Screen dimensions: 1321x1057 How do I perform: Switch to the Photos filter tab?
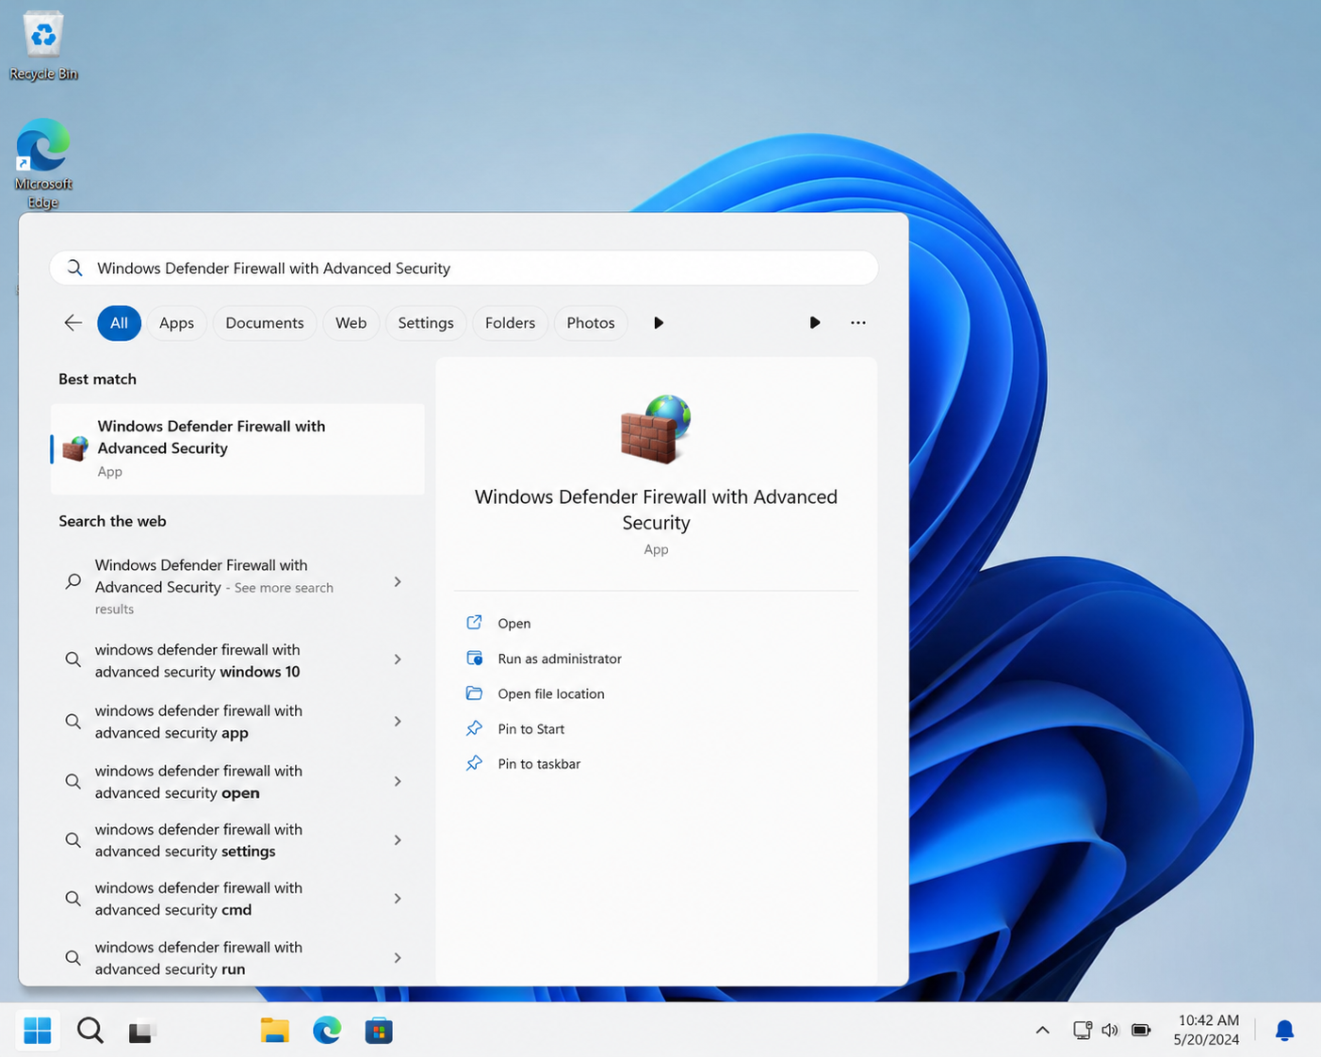tap(591, 323)
